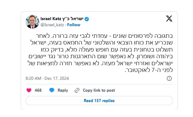
Task: Select Copy link to post
Action: coord(99,90)
